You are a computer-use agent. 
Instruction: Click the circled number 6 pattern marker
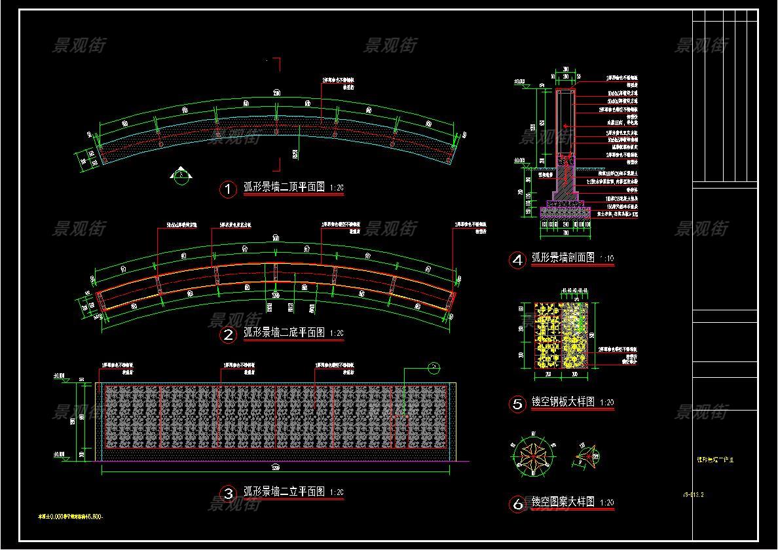point(517,504)
